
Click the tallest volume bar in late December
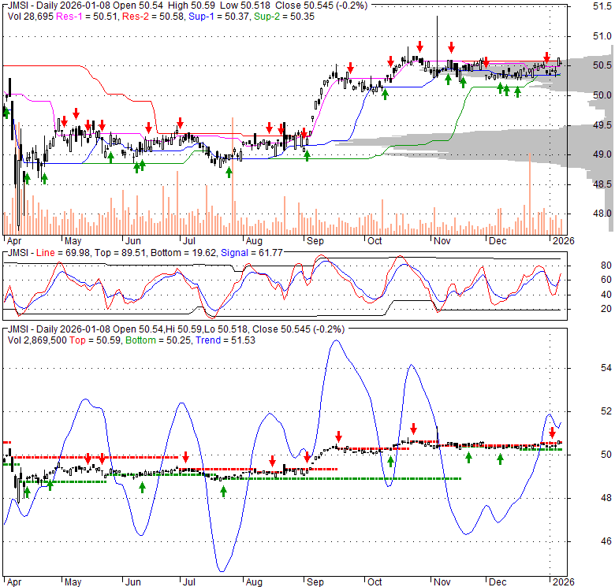(530, 194)
